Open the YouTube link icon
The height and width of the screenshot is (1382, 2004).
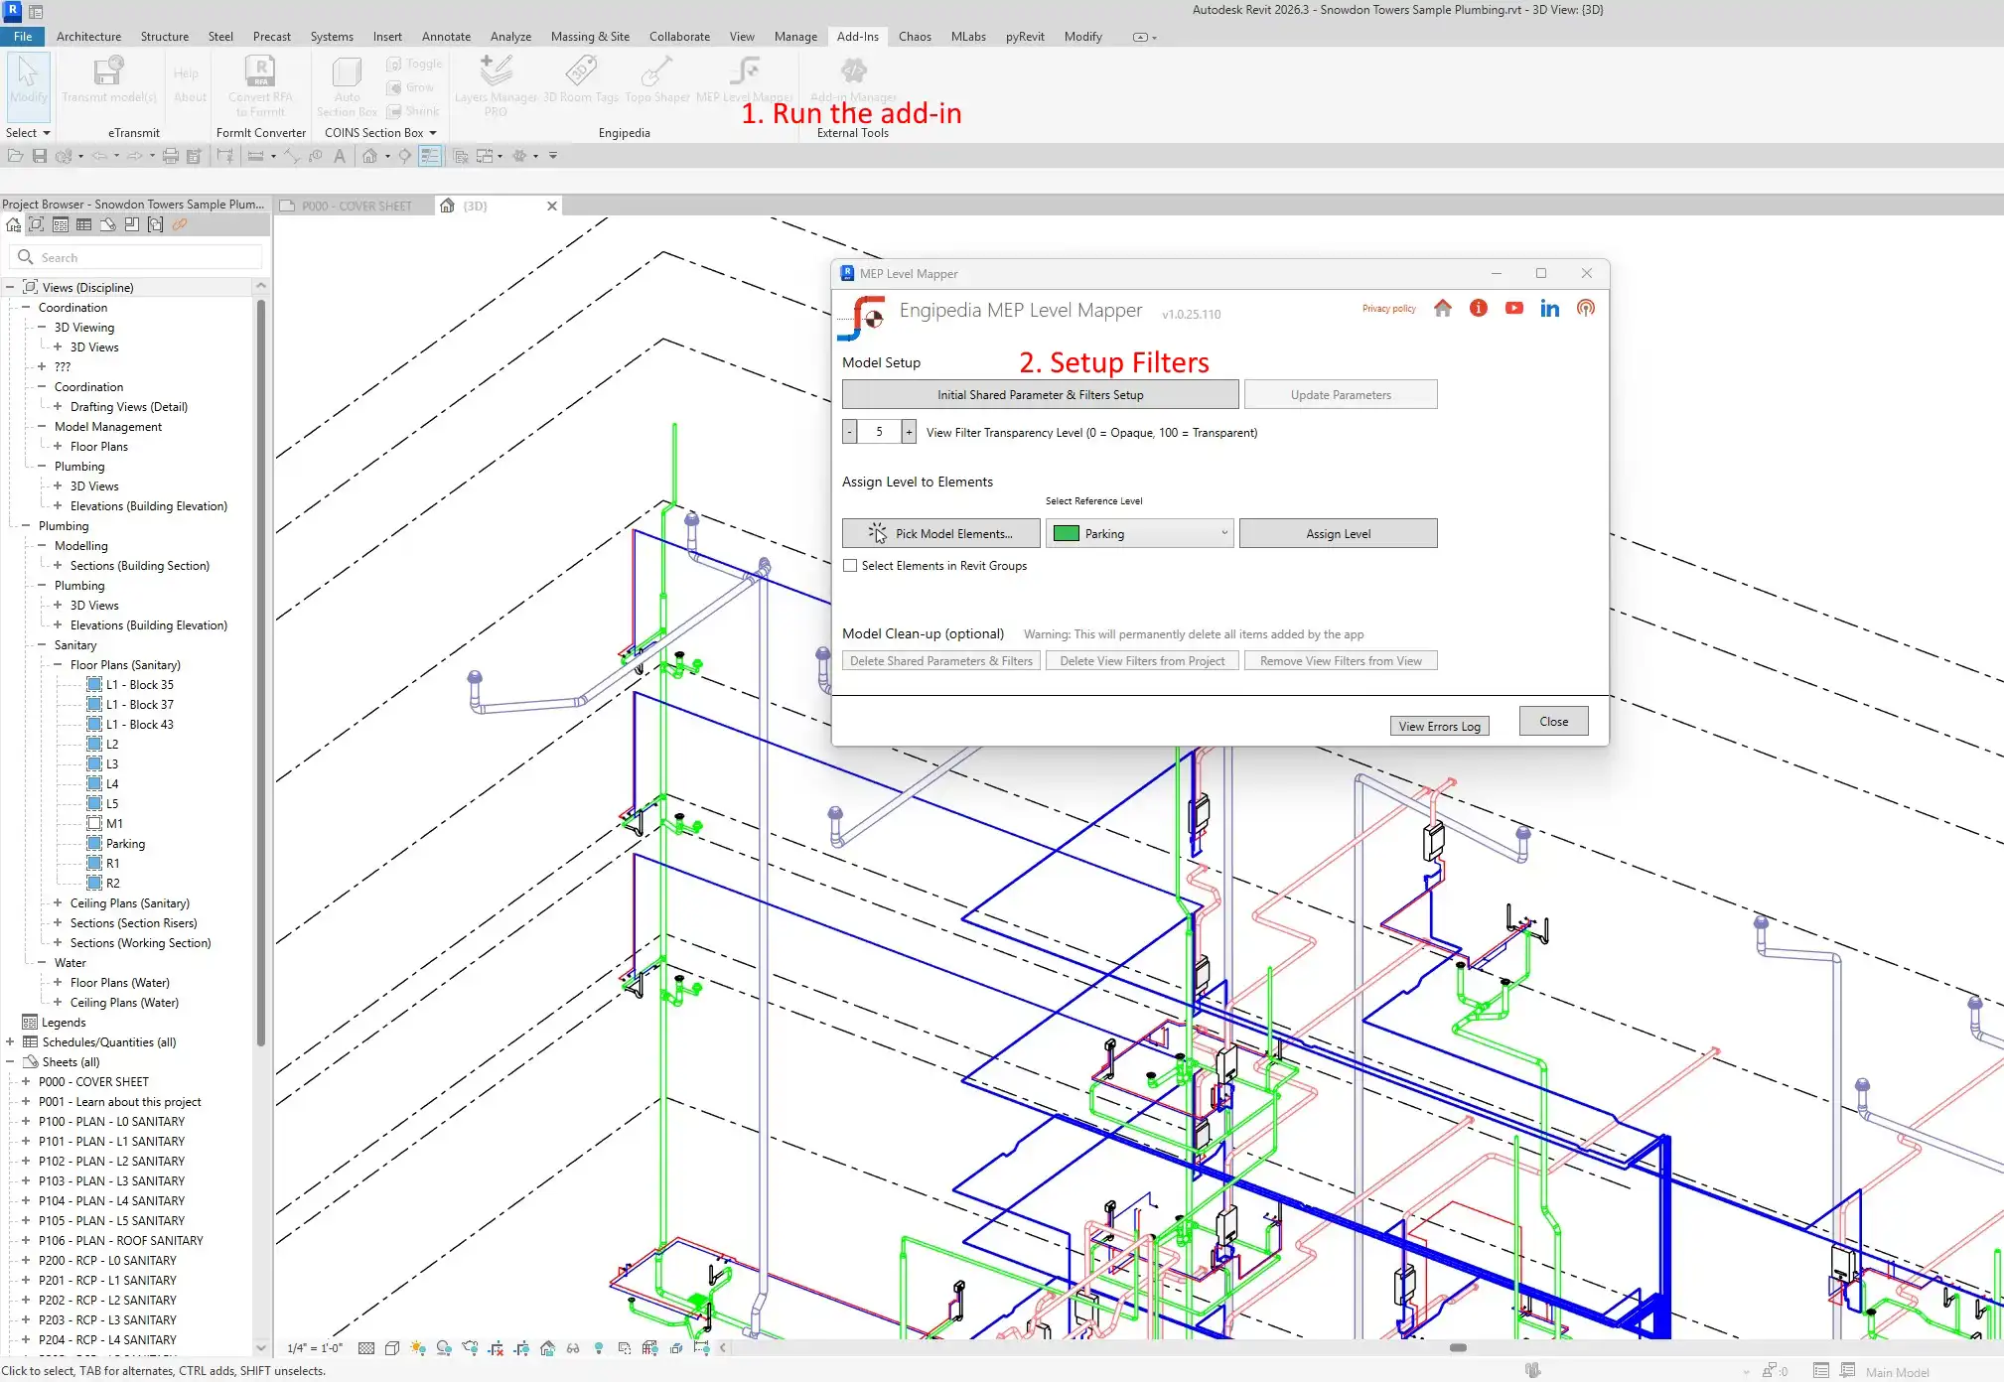pyautogui.click(x=1513, y=308)
